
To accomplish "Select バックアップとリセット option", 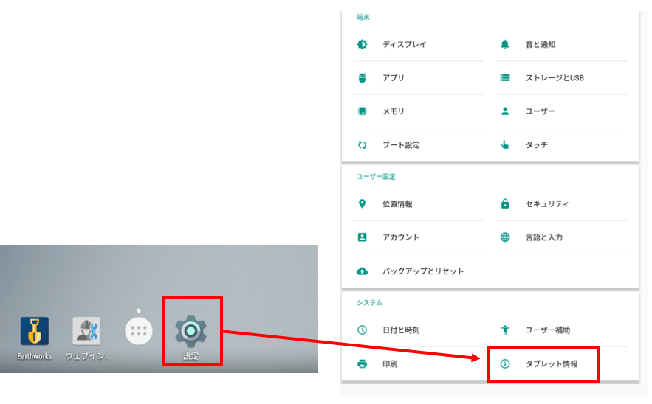I will click(x=422, y=271).
